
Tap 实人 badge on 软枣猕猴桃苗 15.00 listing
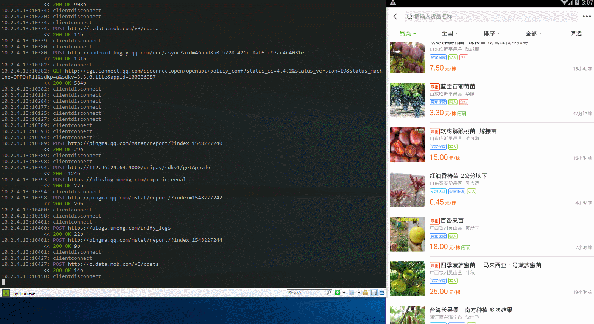click(x=453, y=147)
